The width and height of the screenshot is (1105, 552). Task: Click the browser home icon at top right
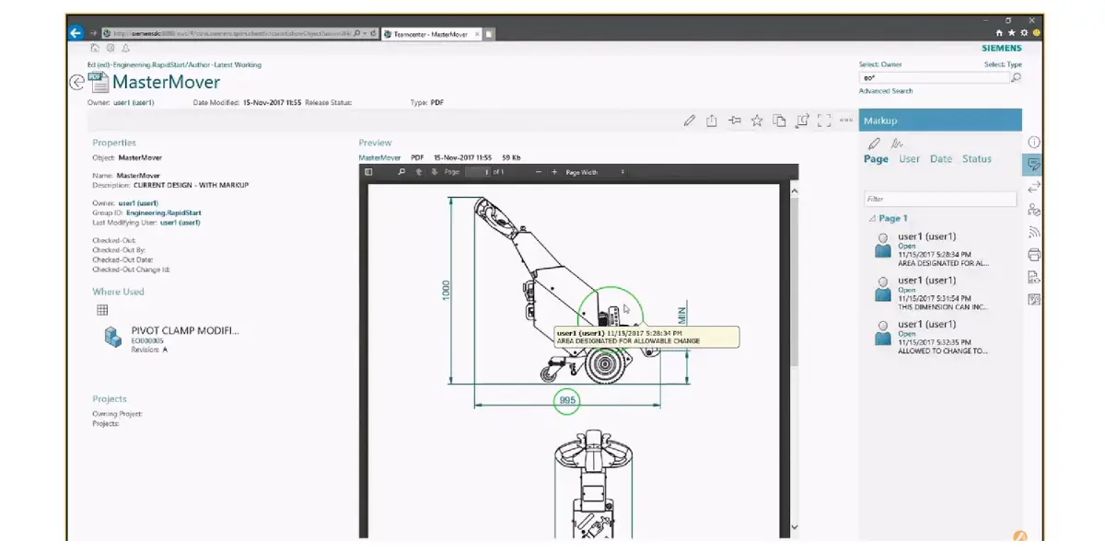coord(1000,33)
